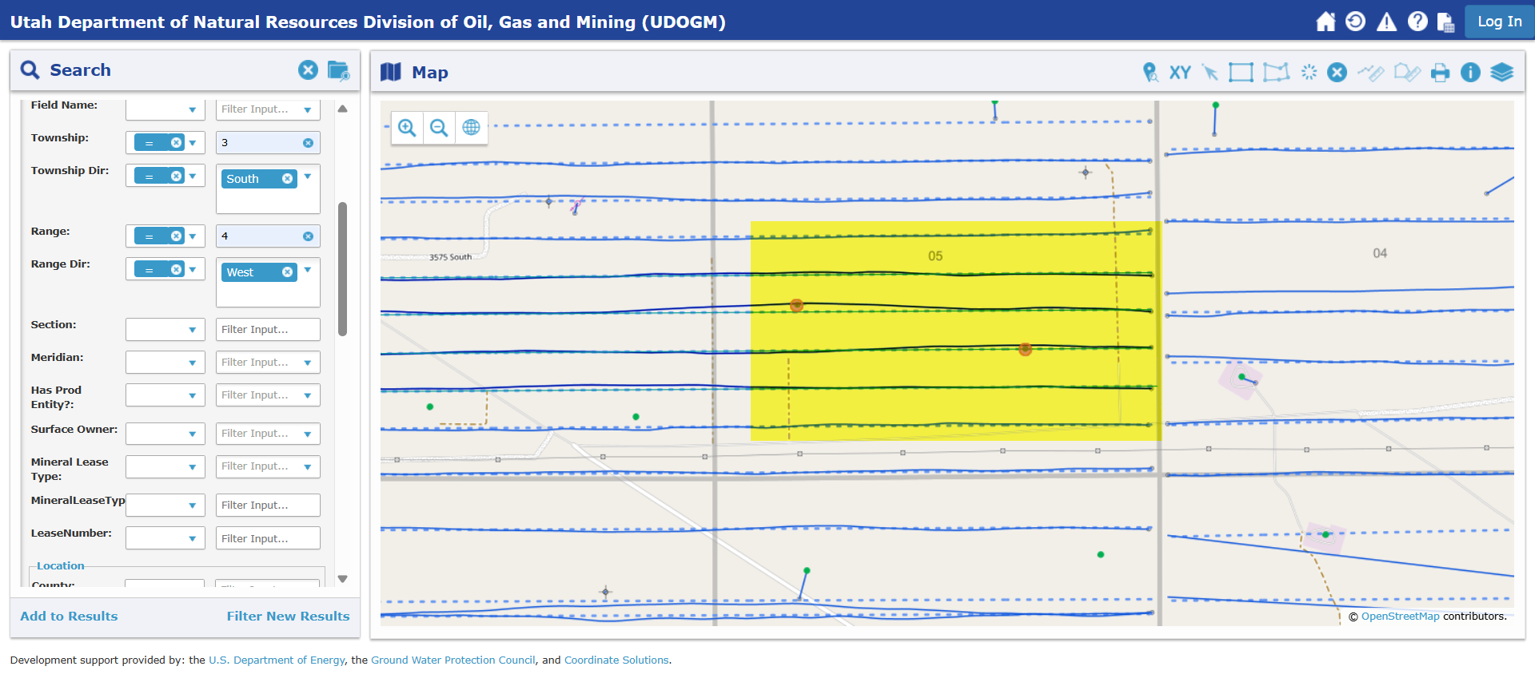1535x694 pixels.
Task: Zoom out on the map
Action: [x=439, y=128]
